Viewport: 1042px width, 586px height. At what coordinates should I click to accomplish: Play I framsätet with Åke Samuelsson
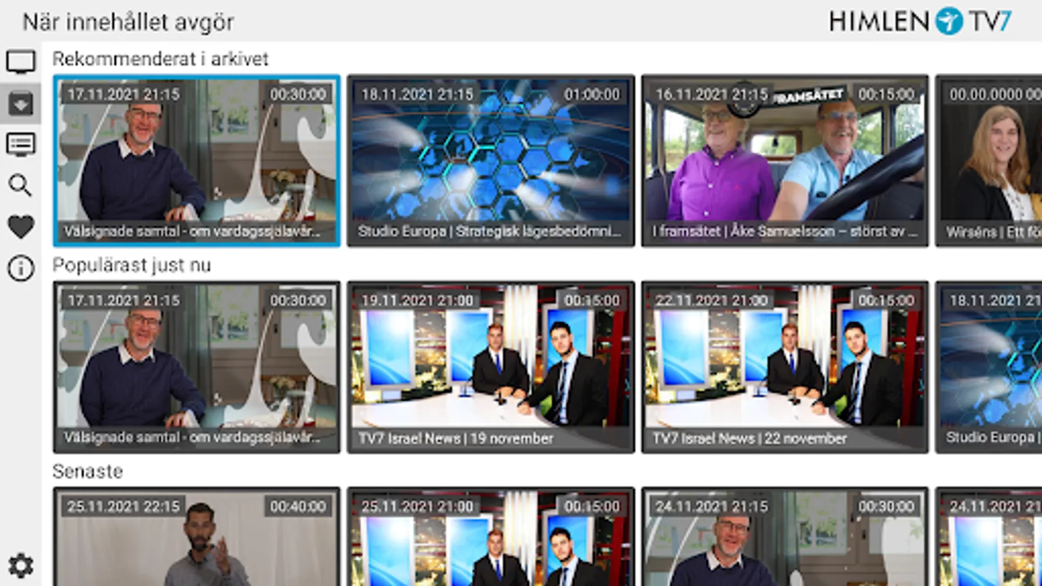click(785, 161)
